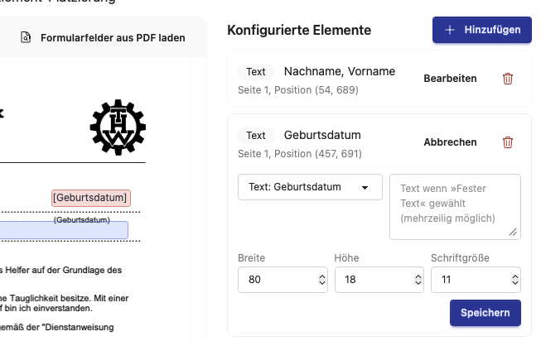Click the Nachname, Vorname element title
The height and width of the screenshot is (341, 541).
340,71
